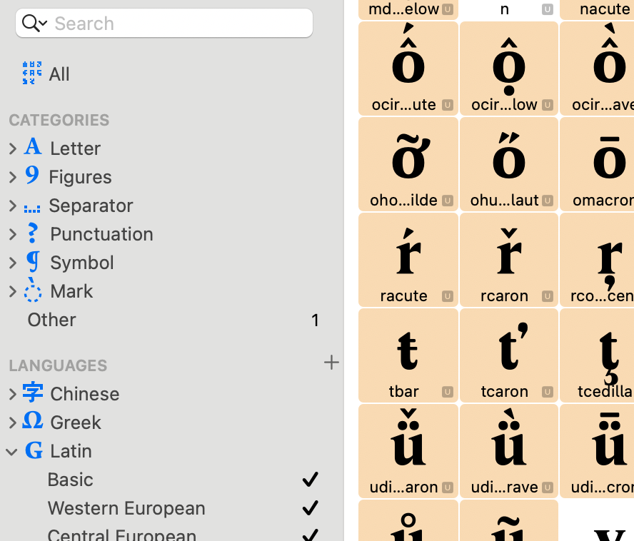Toggle the Basic Latin checkmark
The image size is (634, 541).
pos(310,480)
